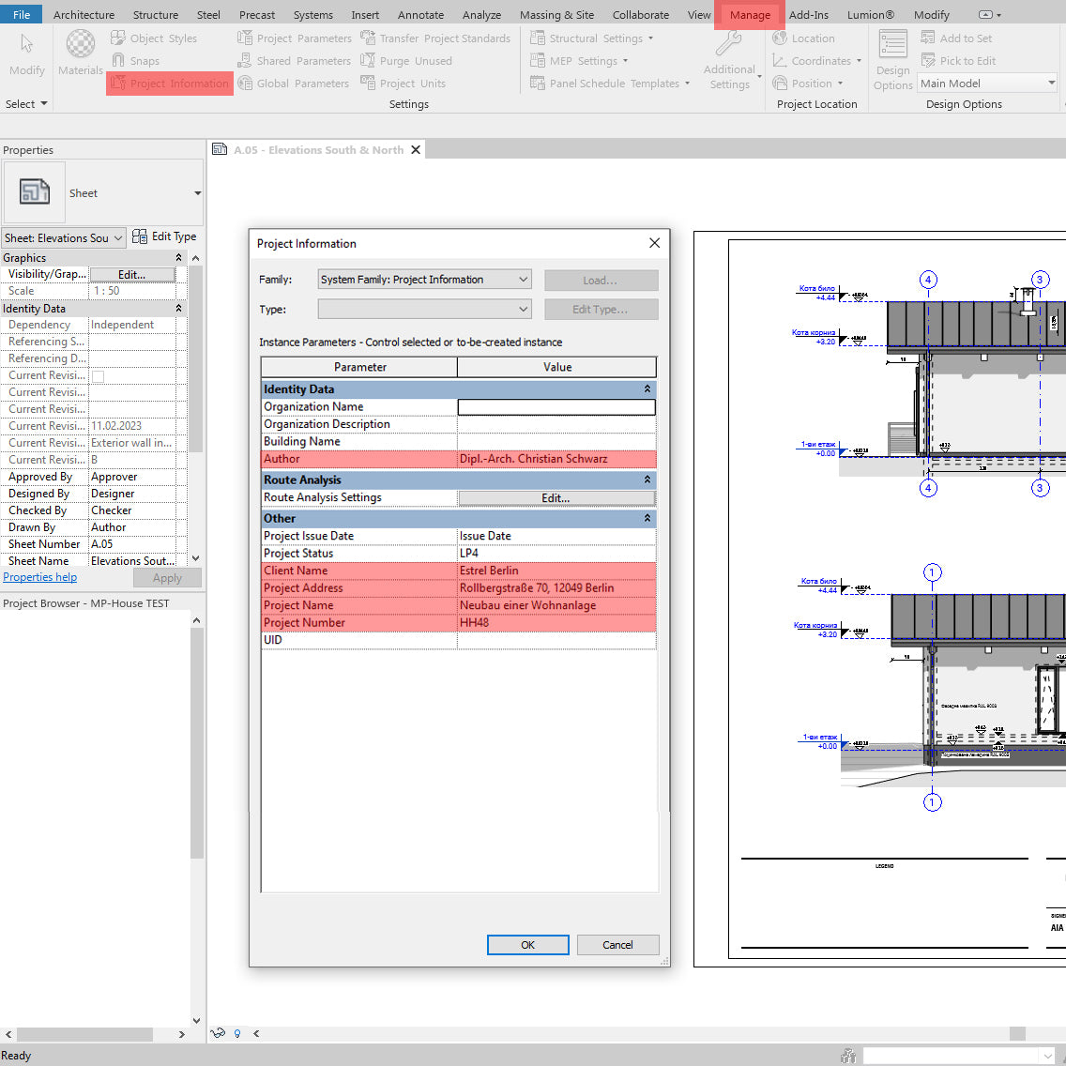The width and height of the screenshot is (1066, 1066).
Task: Click the Organization Name value field
Action: click(556, 406)
